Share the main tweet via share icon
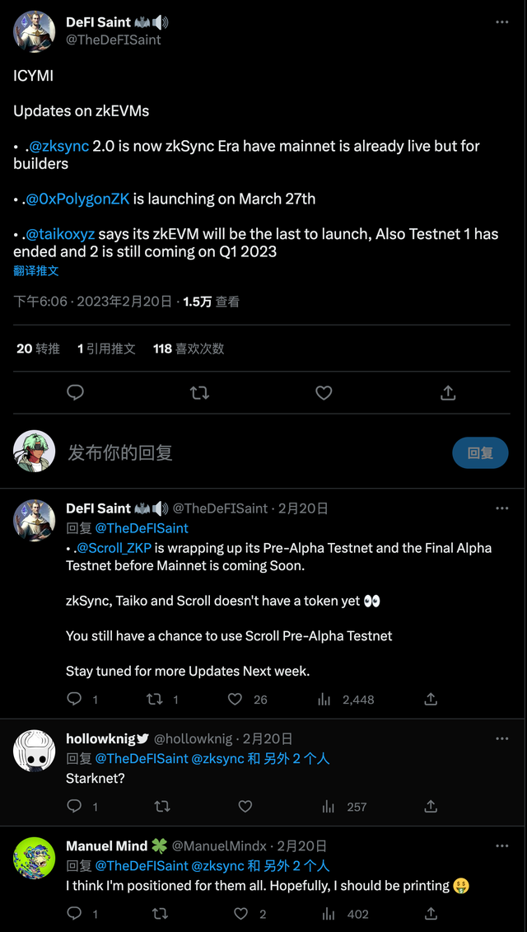 tap(448, 393)
